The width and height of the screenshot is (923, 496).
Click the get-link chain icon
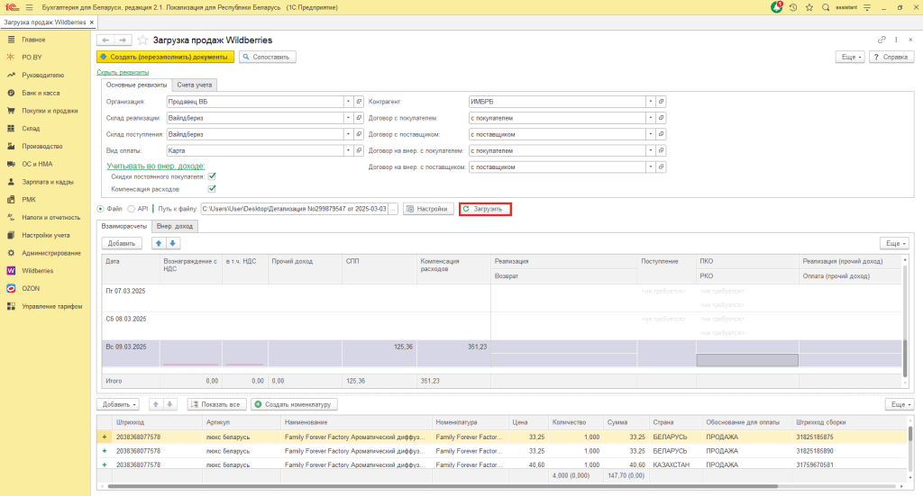[882, 41]
